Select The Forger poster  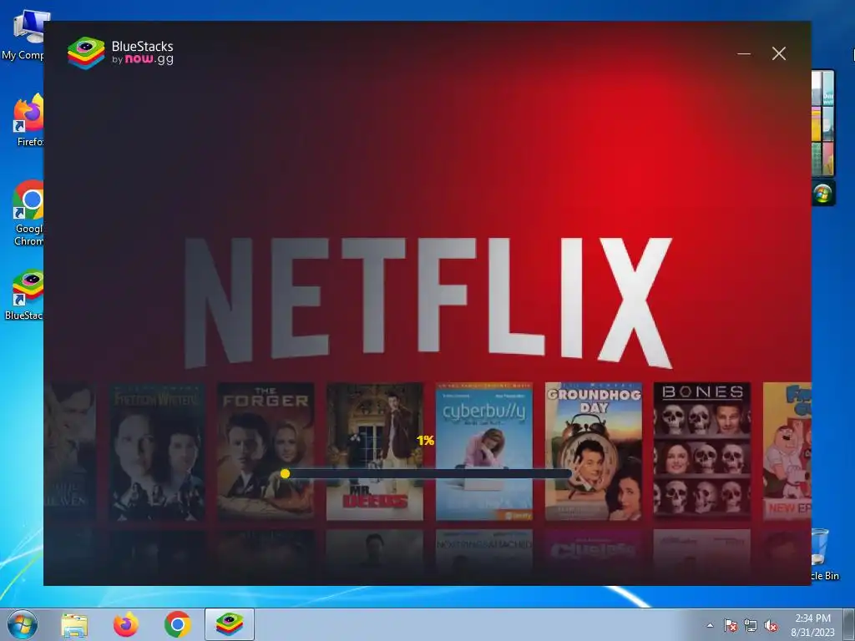266,452
